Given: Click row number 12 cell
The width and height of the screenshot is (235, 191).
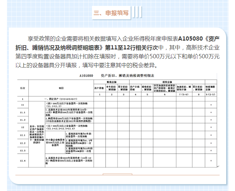Looking at the screenshot, I should click(x=23, y=127).
